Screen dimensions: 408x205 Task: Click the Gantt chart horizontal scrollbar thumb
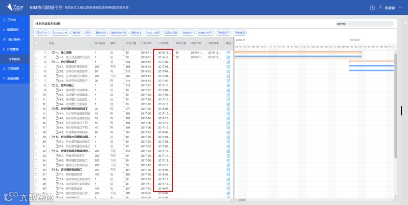click(x=242, y=200)
